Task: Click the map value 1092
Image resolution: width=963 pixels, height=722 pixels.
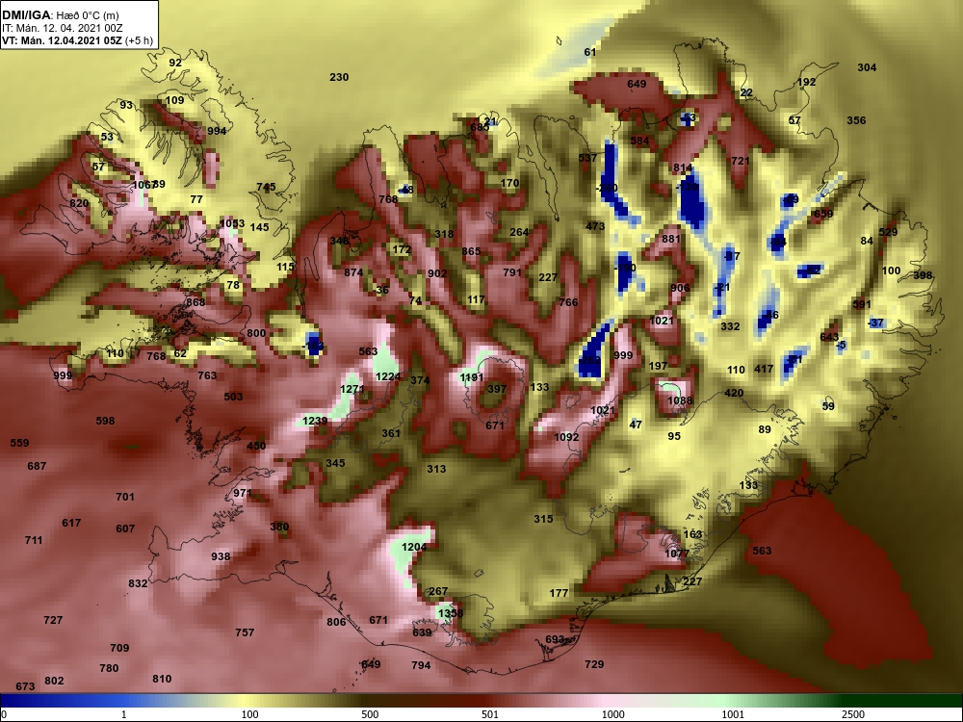Action: (x=566, y=437)
